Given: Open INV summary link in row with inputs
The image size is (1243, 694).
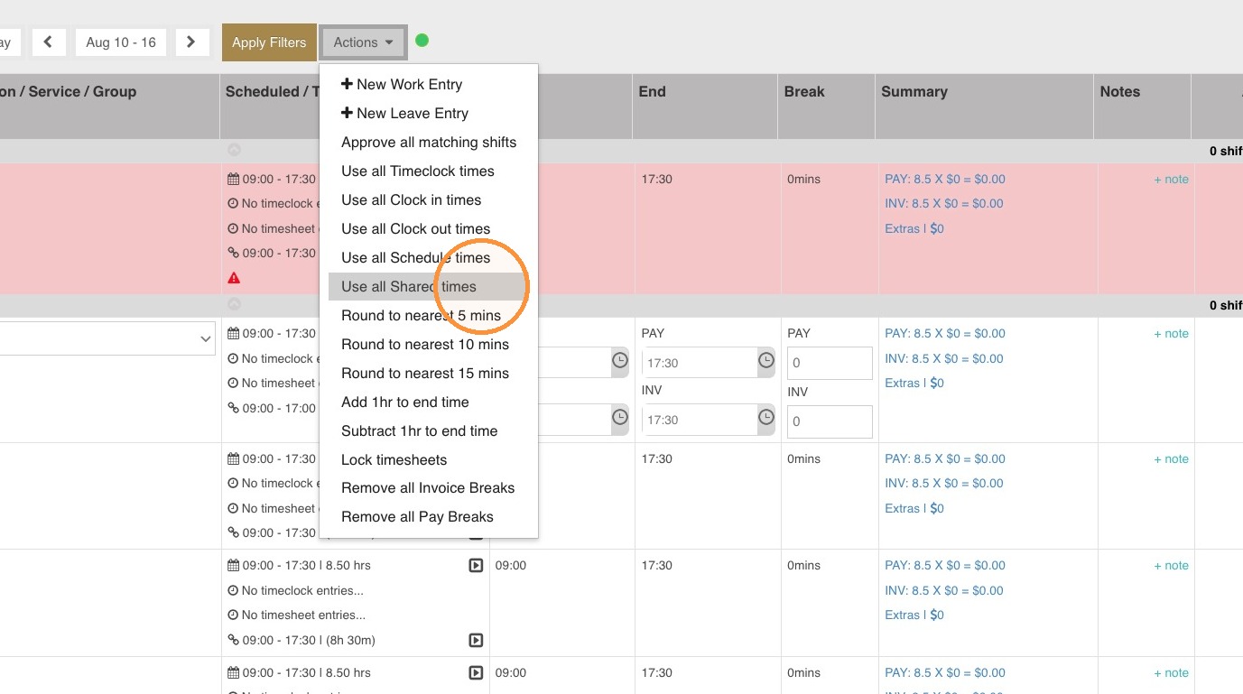Looking at the screenshot, I should (x=944, y=359).
